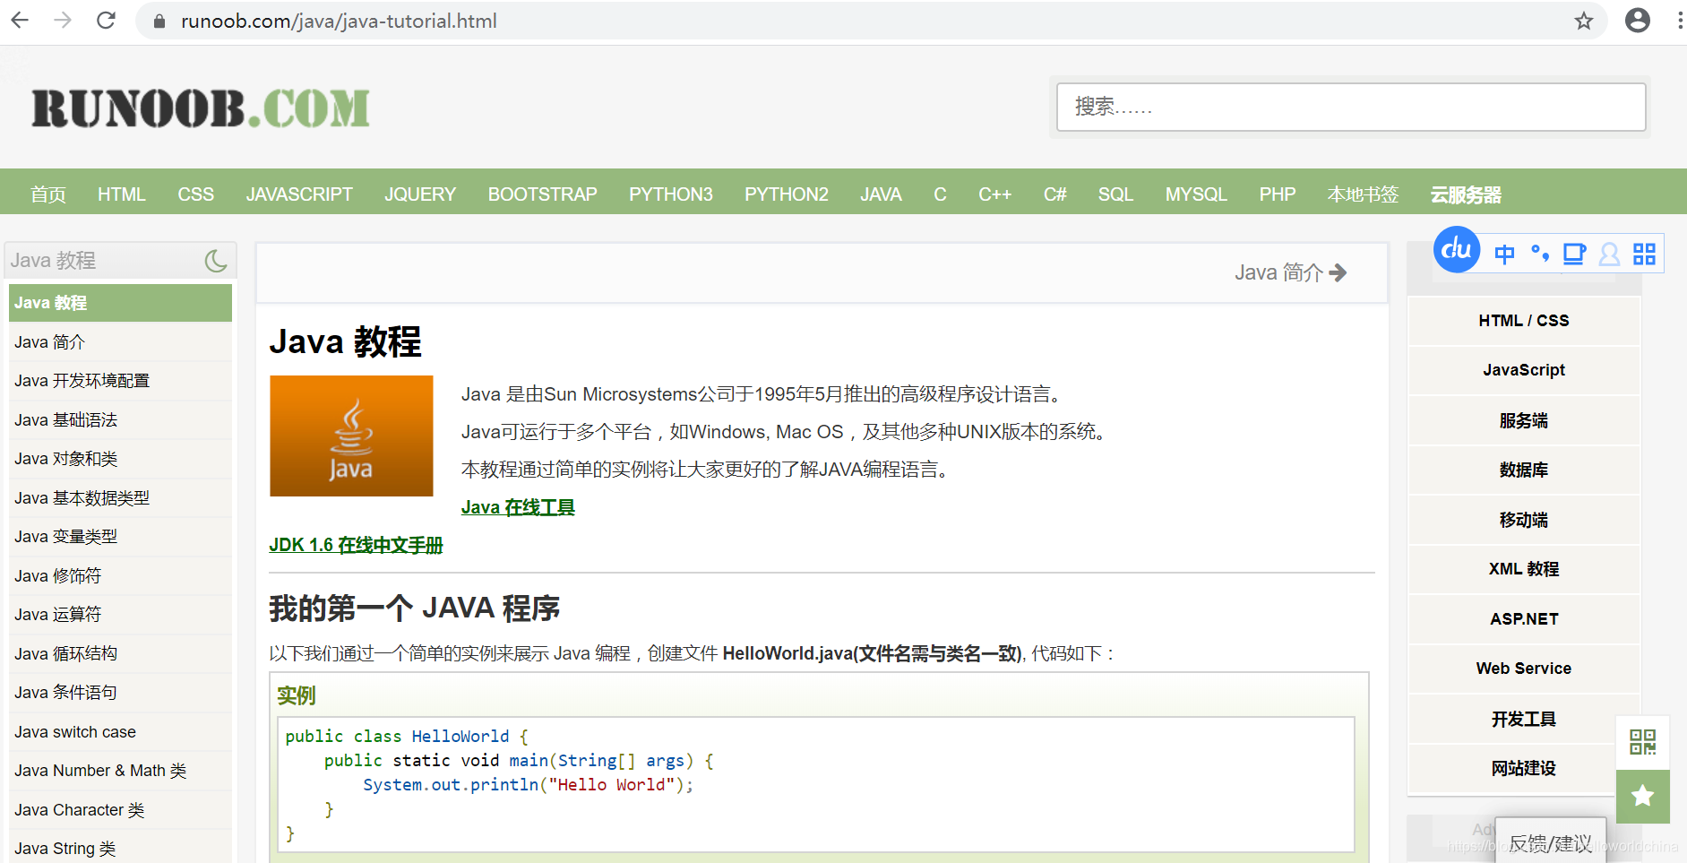
Task: Toggle night mode moon icon
Action: (216, 261)
